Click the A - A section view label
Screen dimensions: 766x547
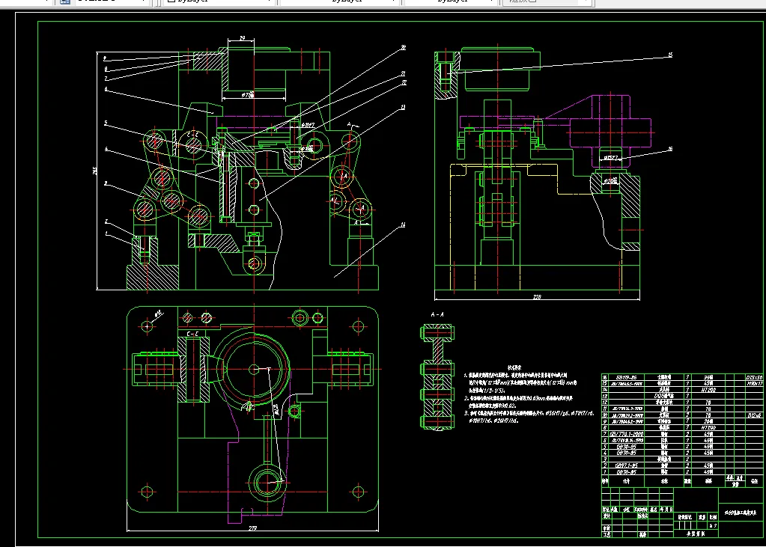437,315
